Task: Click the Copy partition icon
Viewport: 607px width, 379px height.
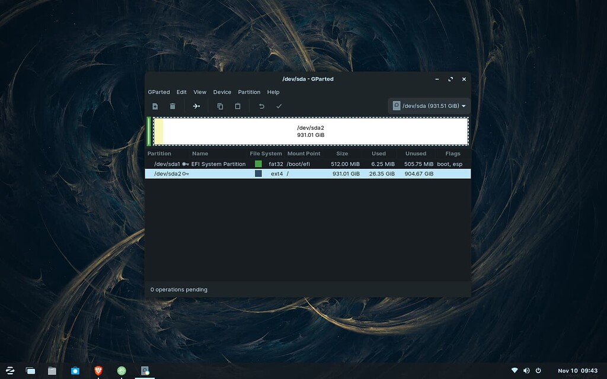Action: [x=221, y=106]
